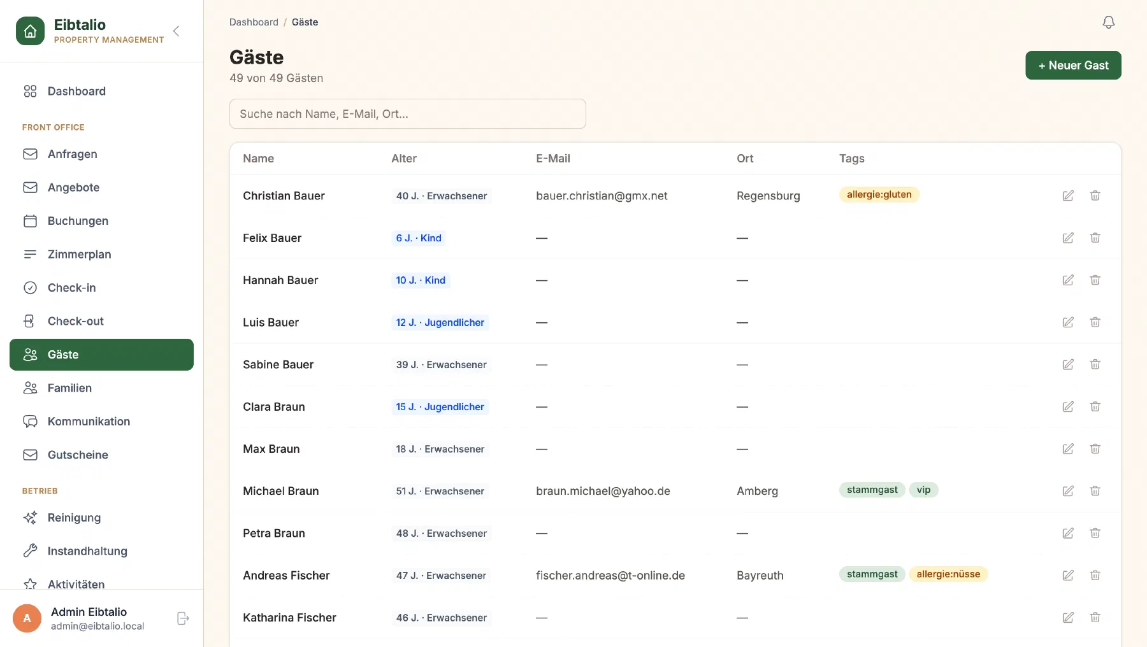This screenshot has width=1147, height=647.
Task: Delete Sabine Bauer with trash icon
Action: pos(1095,364)
